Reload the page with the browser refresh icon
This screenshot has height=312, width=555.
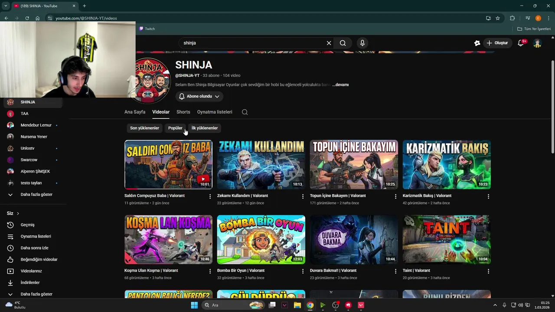27,18
